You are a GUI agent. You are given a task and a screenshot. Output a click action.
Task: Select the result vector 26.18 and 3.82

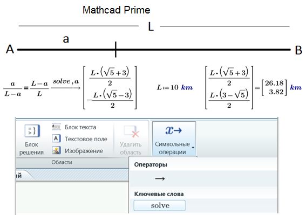click(274, 87)
